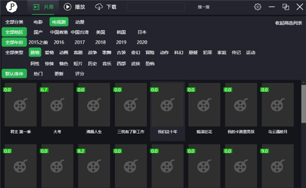306x188 pixels.
Task: Select the 全部地区 all regions filter
Action: coord(14,32)
